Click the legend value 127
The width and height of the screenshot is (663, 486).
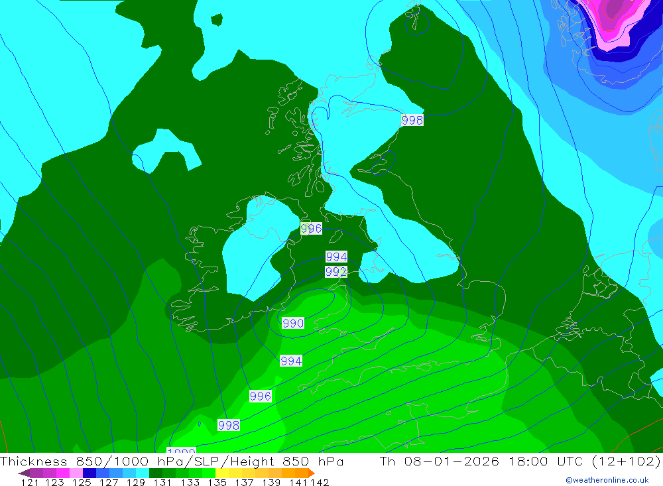108,482
